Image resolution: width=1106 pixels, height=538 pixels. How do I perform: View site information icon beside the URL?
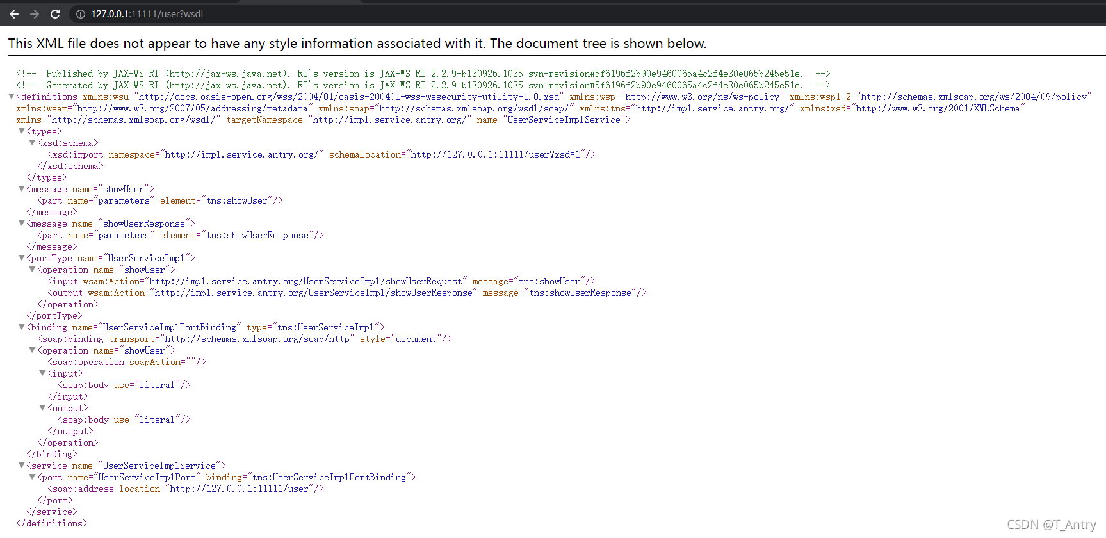pyautogui.click(x=81, y=14)
